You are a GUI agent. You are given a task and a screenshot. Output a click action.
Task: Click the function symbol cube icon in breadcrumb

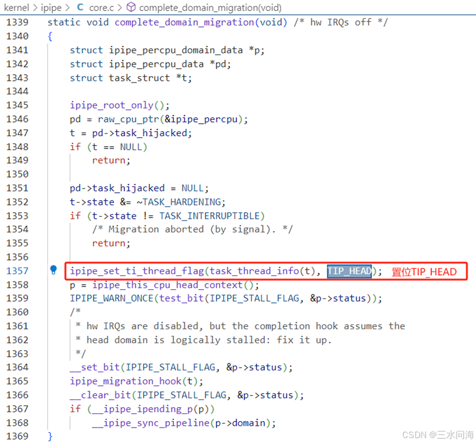pyautogui.click(x=131, y=7)
